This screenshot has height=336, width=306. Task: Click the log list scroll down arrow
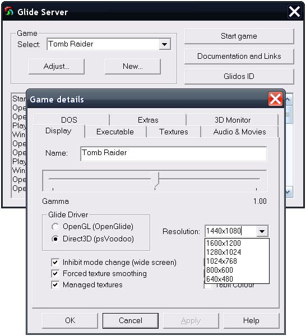[x=289, y=192]
